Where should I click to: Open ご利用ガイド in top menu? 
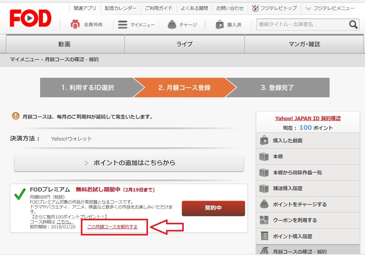pyautogui.click(x=159, y=8)
